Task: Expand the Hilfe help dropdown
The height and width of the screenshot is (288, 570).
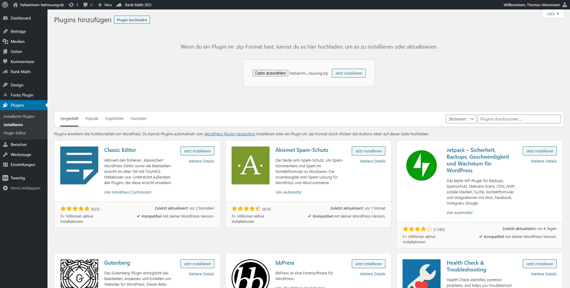Action: pyautogui.click(x=552, y=14)
